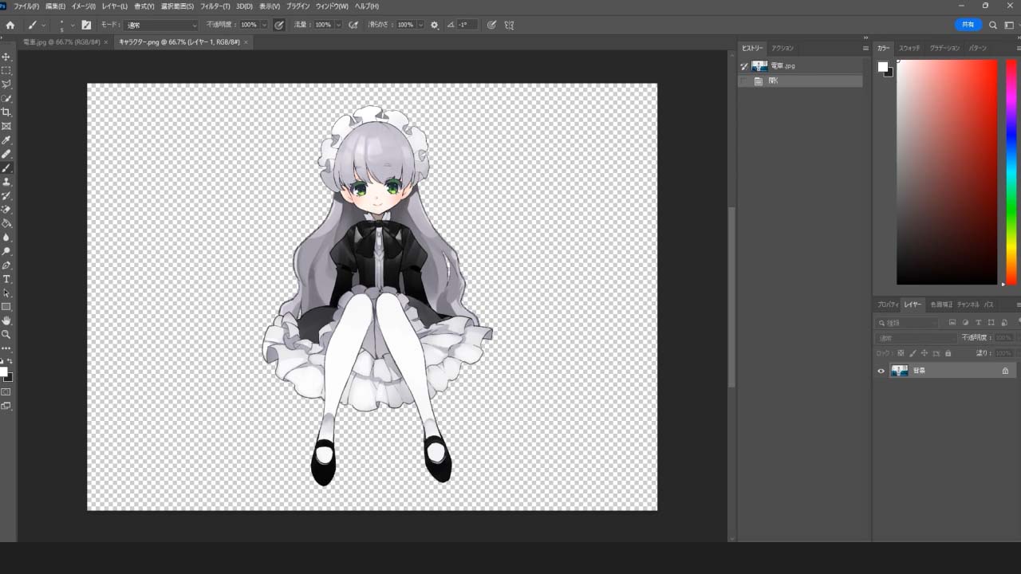Select the Clone Stamp tool
This screenshot has width=1021, height=574.
click(x=6, y=182)
